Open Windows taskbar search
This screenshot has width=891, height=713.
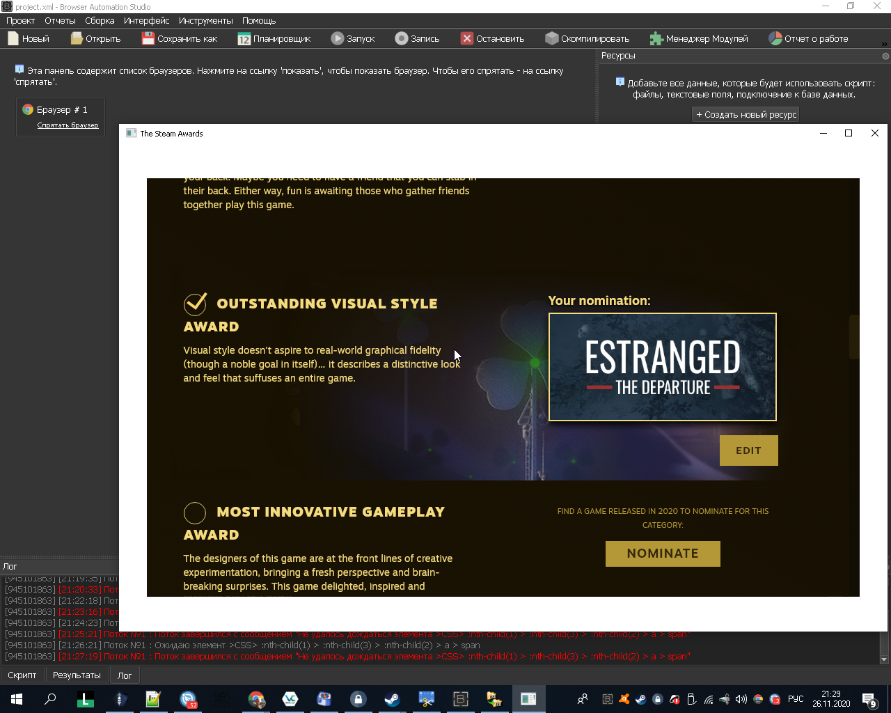tap(50, 699)
